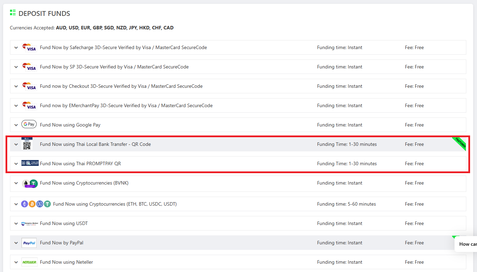Expand the Google Pay row chevron
The width and height of the screenshot is (477, 272).
pyautogui.click(x=16, y=125)
